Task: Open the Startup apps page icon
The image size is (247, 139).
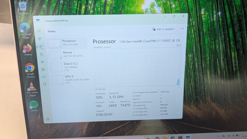Action: click(x=42, y=62)
